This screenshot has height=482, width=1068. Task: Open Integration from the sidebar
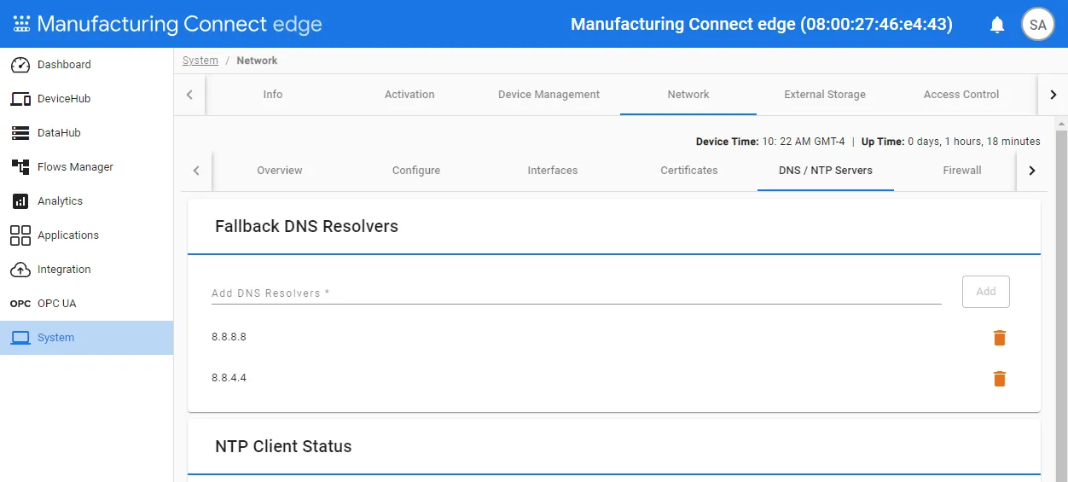[x=86, y=270]
